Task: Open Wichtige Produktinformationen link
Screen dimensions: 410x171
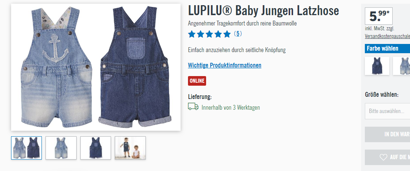Action: point(225,65)
